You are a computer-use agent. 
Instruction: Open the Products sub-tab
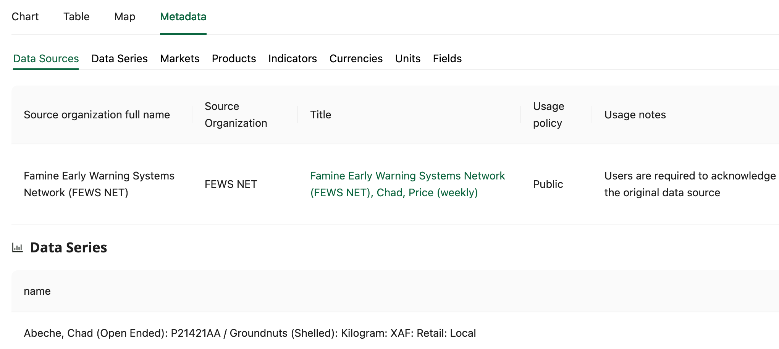[x=234, y=58]
